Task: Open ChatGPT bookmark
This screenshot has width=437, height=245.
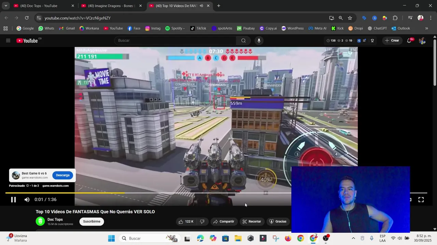Action: pos(377,29)
